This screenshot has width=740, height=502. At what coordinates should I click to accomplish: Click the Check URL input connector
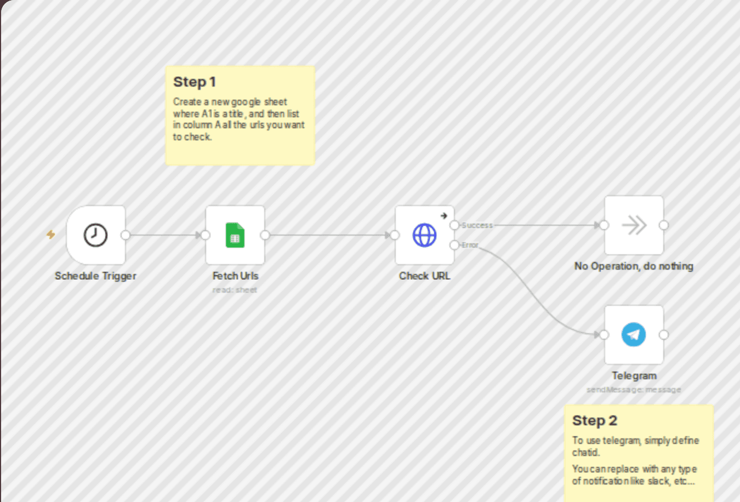point(395,235)
